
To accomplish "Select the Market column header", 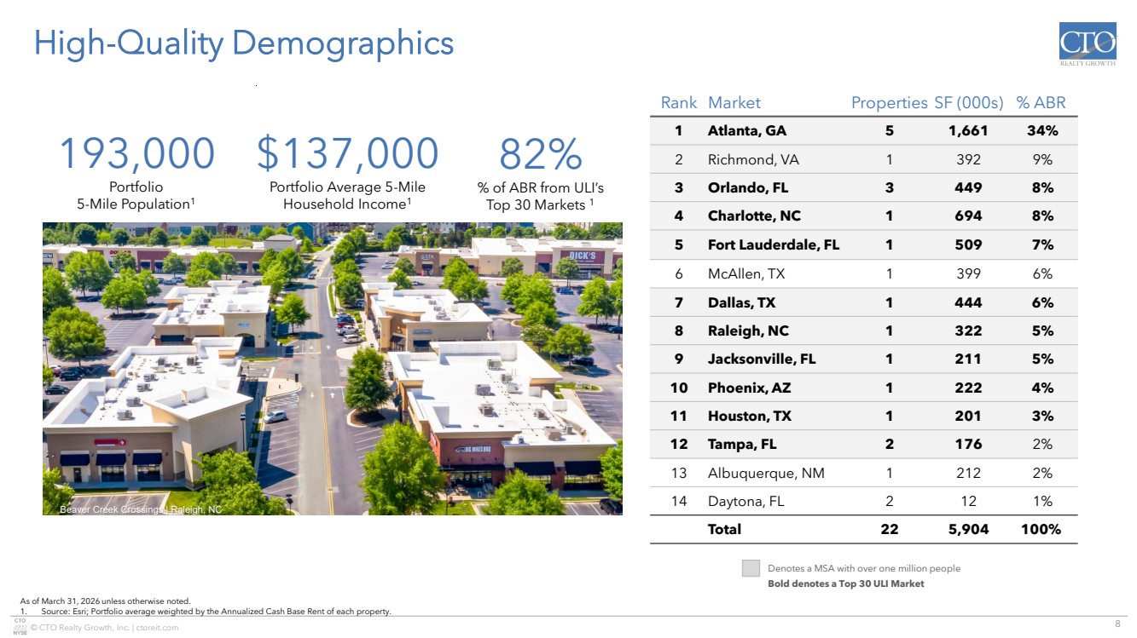I will point(734,103).
